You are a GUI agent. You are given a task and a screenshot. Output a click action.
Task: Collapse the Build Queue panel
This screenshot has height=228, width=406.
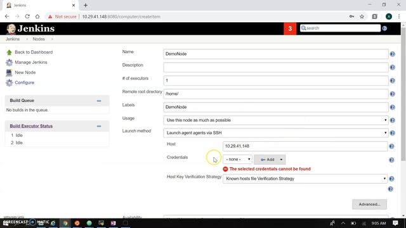(99, 101)
